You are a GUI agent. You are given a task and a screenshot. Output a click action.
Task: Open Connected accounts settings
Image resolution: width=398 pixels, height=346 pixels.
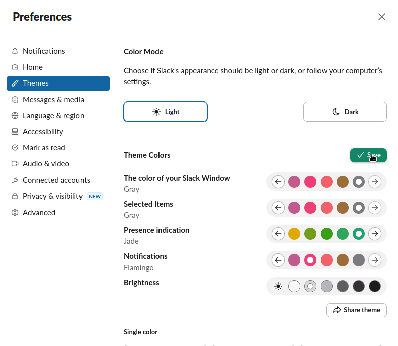click(58, 180)
